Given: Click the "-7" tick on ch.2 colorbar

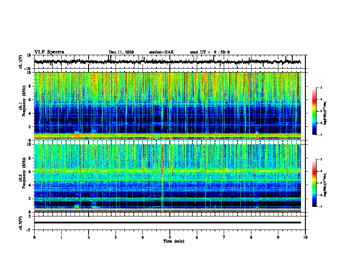Looking at the screenshot, I should [320, 206].
